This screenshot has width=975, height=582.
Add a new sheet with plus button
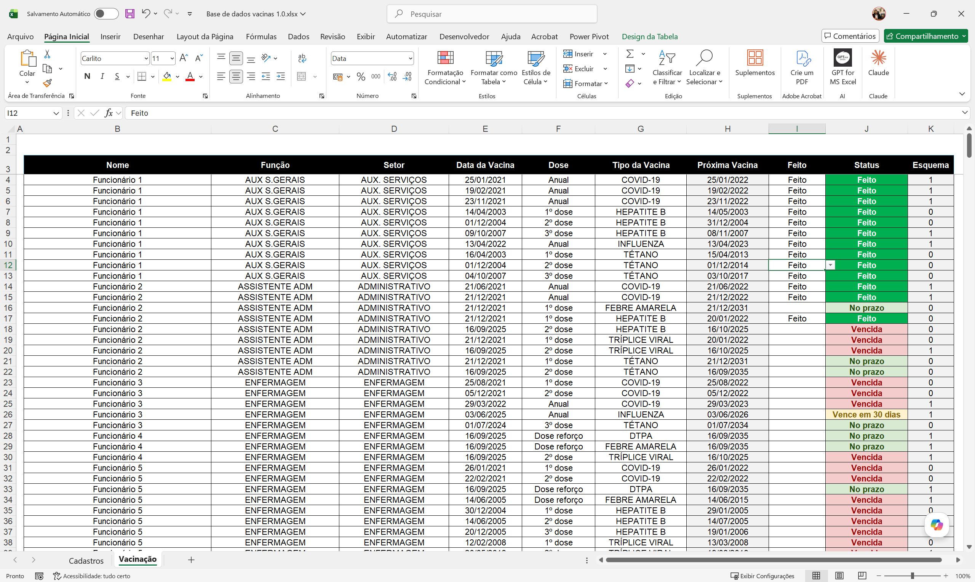191,560
